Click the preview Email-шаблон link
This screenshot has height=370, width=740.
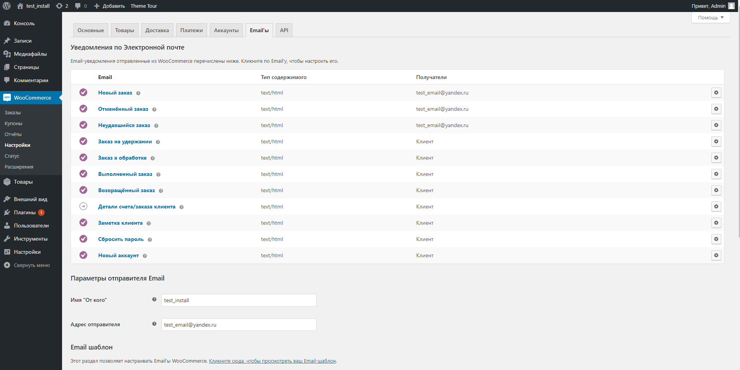[272, 361]
